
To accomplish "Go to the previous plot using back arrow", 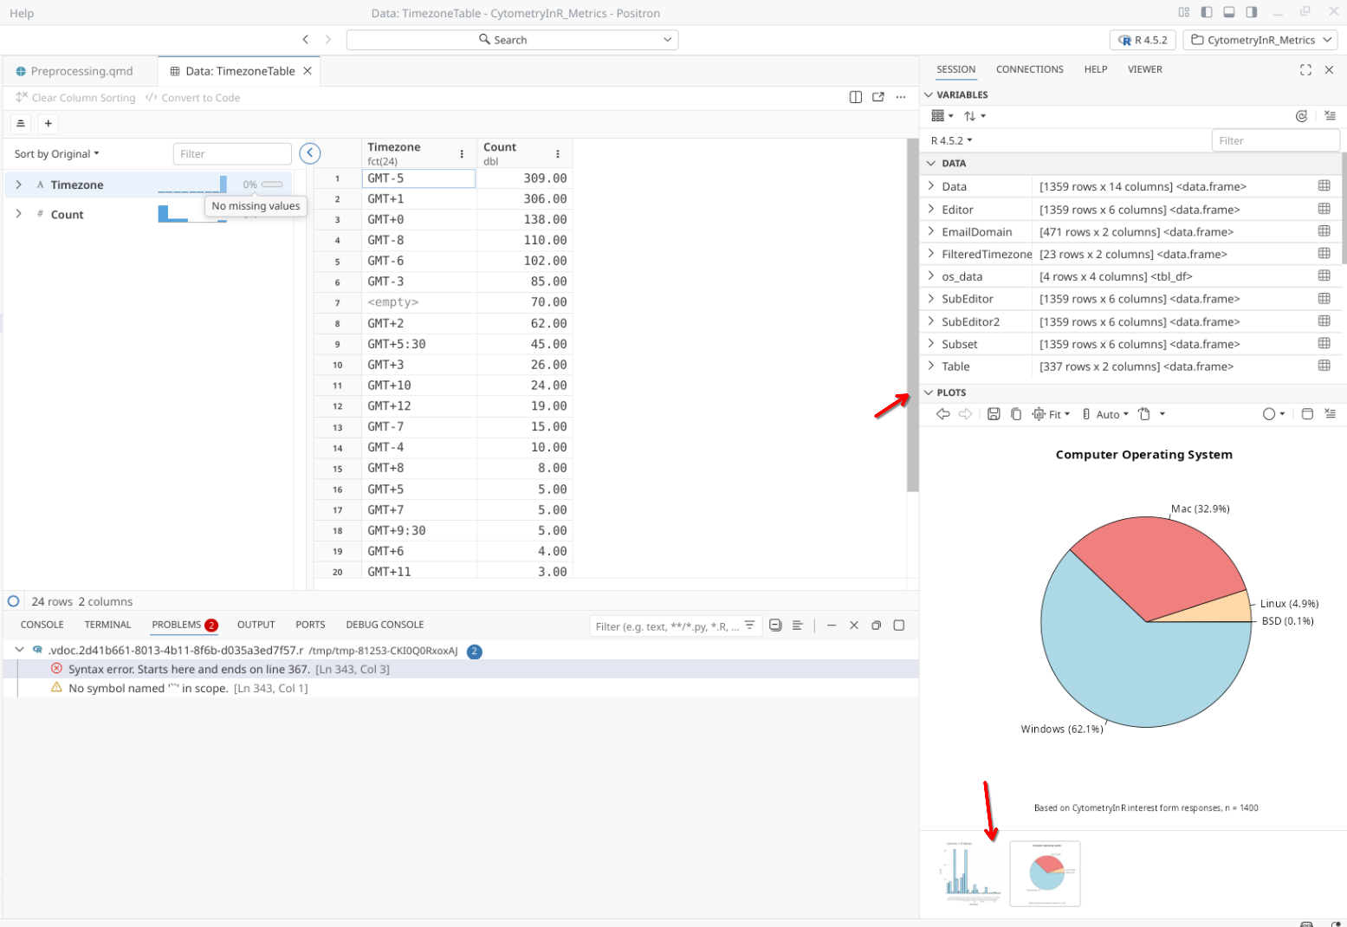I will 943,414.
